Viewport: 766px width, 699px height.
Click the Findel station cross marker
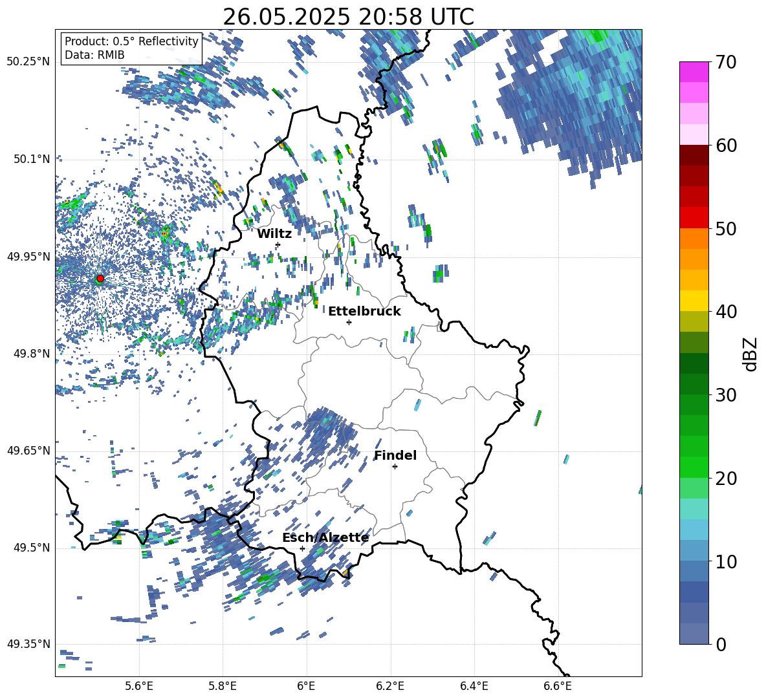[x=395, y=467]
